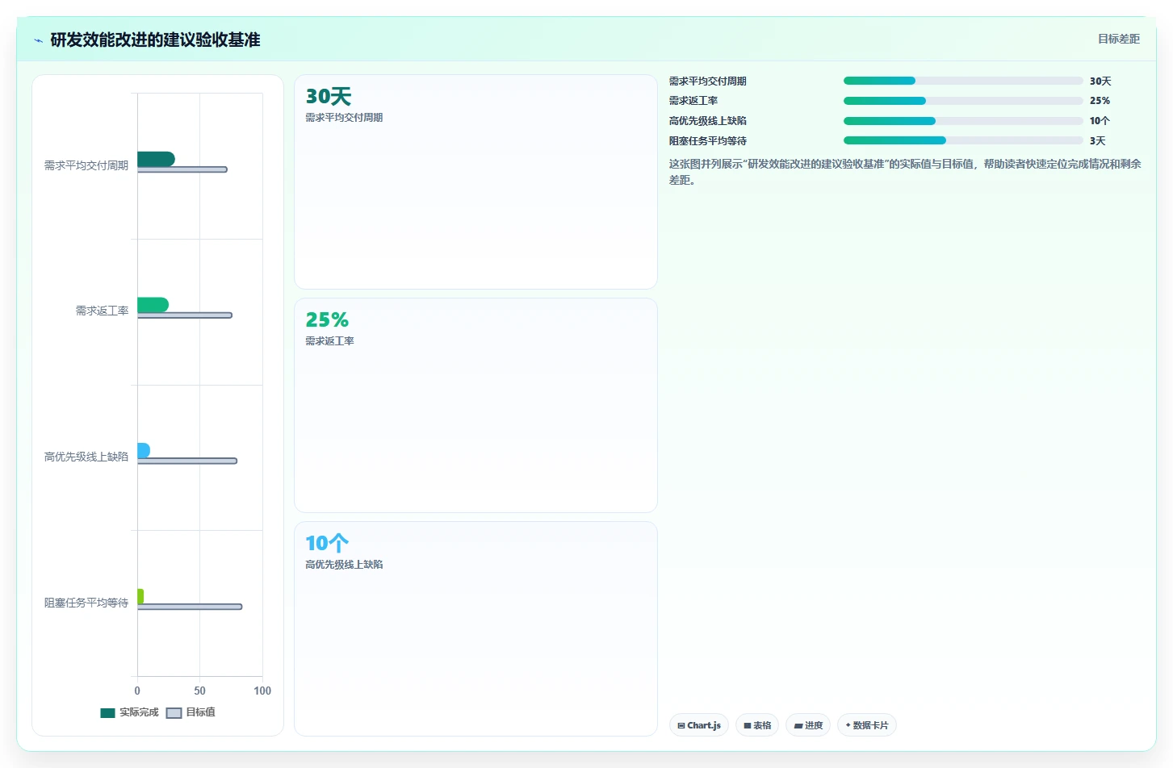Click the 阻塞任务平均等待 progress bar
Screen dimensions: 1173x768
pos(963,140)
